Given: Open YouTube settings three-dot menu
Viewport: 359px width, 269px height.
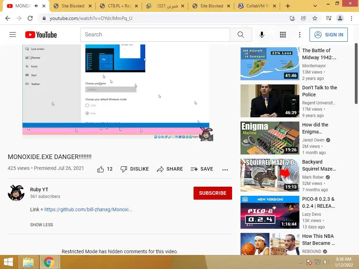Looking at the screenshot, I should 299,35.
